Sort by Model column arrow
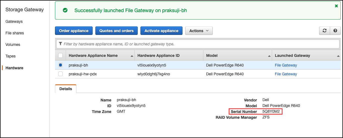The height and width of the screenshot is (138, 343). [269, 56]
